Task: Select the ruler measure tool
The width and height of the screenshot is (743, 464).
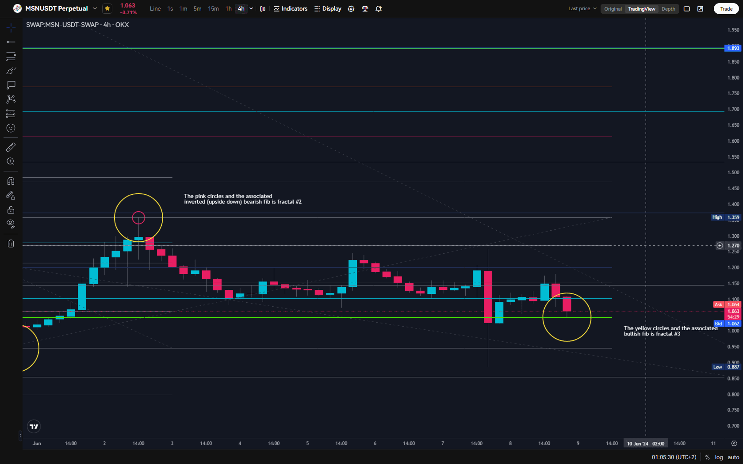Action: click(x=11, y=147)
